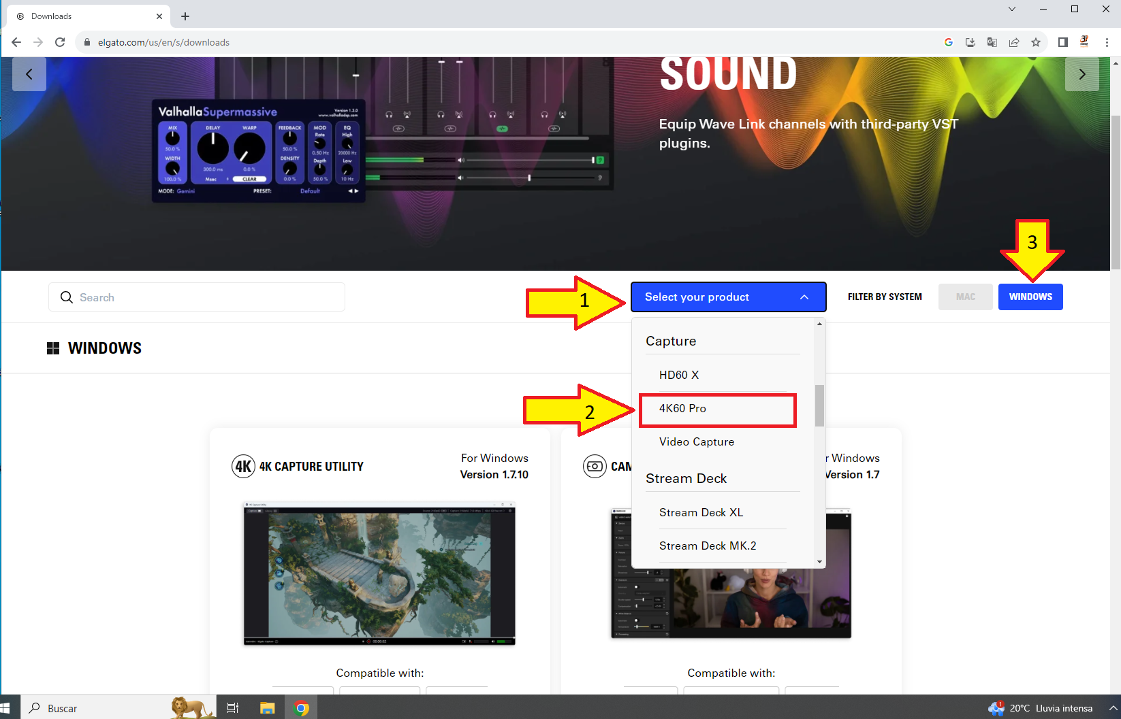Open a new browser tab
1121x719 pixels.
click(x=185, y=16)
